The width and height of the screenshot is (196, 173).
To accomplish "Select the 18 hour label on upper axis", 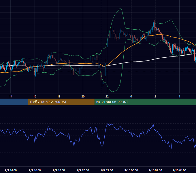I will tap(59, 97).
